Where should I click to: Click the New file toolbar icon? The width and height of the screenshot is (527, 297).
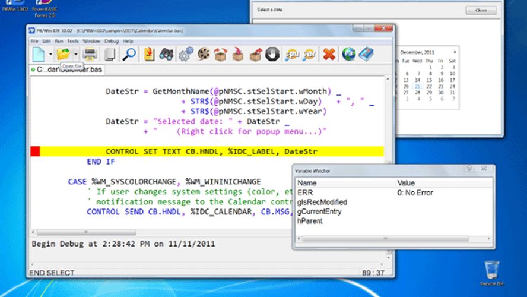click(x=39, y=55)
